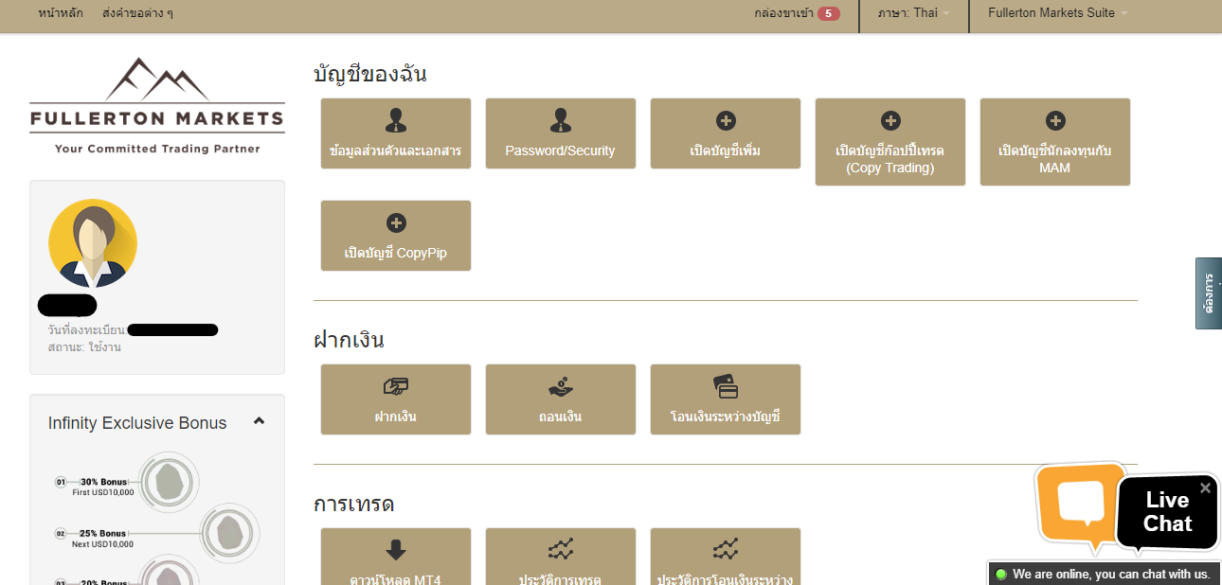Click chart icon on ประวัติการโอนเงินระหว่าง tile

point(726,549)
